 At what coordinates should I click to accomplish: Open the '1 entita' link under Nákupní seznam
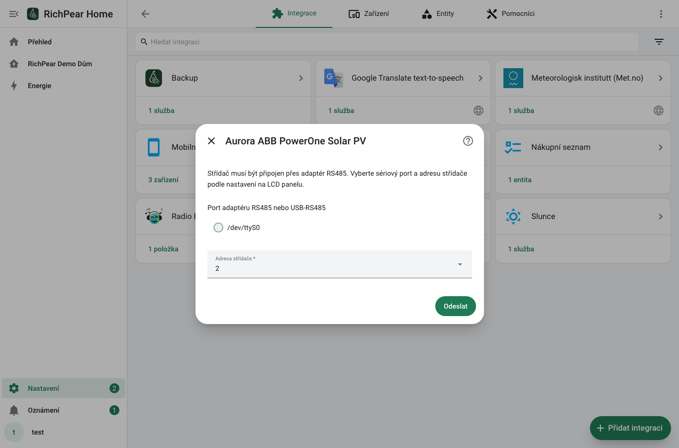pos(520,180)
